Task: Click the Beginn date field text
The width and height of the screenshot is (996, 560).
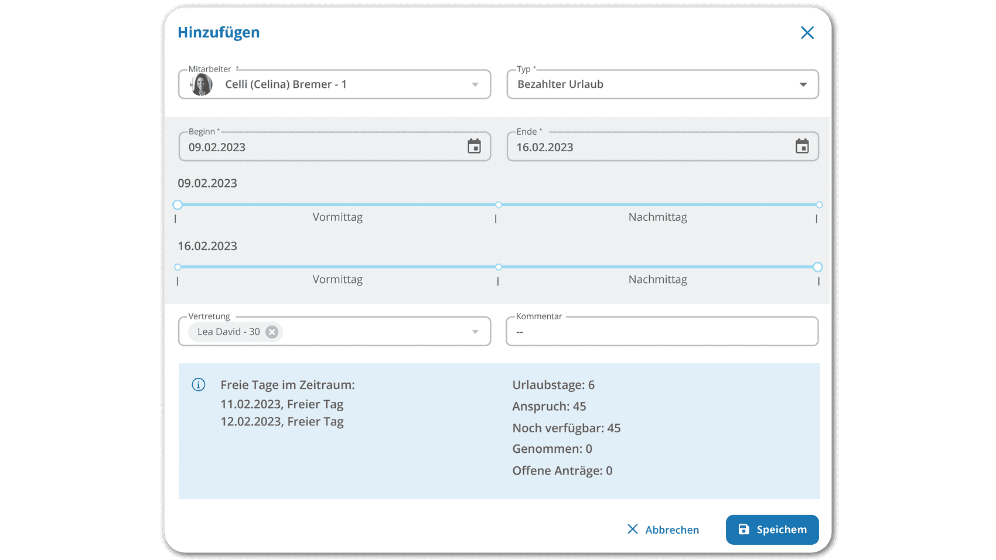Action: click(217, 148)
